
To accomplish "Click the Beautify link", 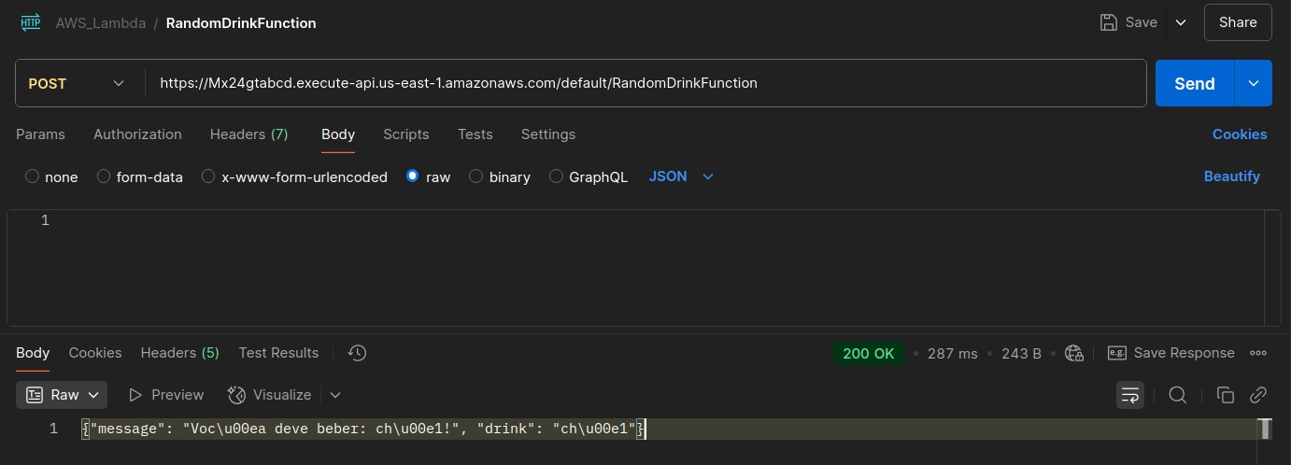I will (1231, 176).
